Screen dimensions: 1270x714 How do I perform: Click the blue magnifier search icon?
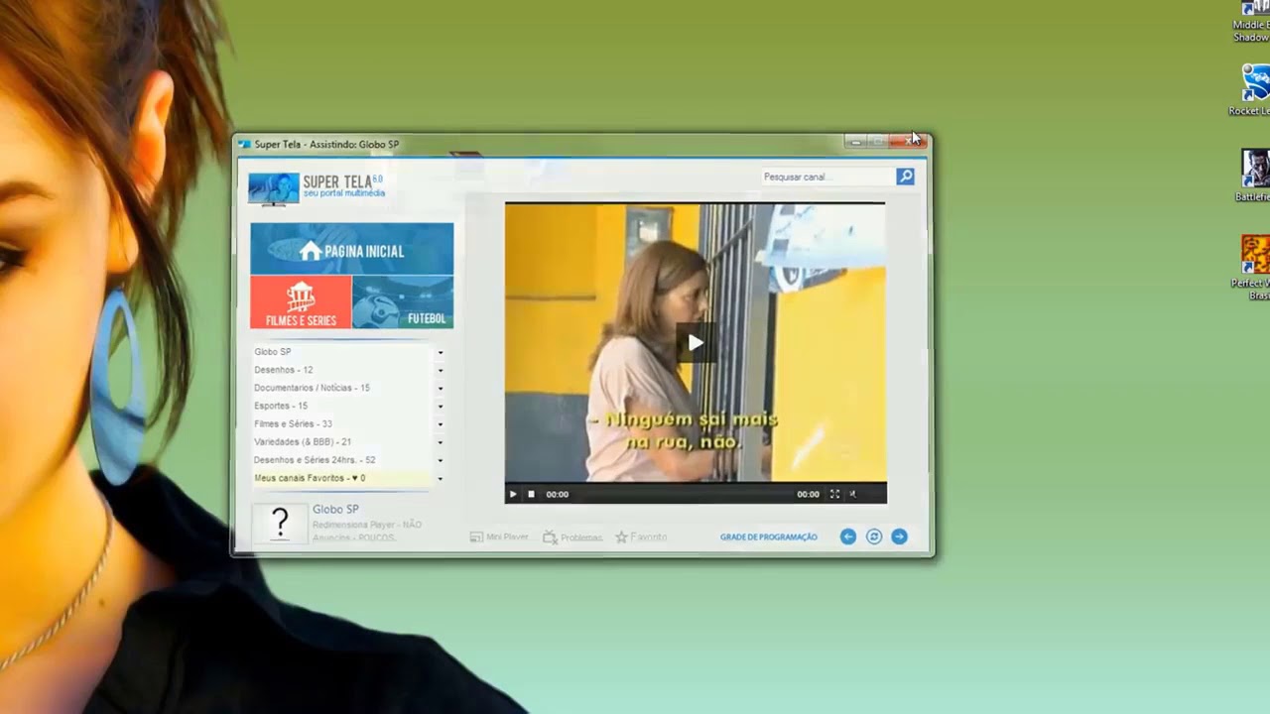tap(905, 177)
